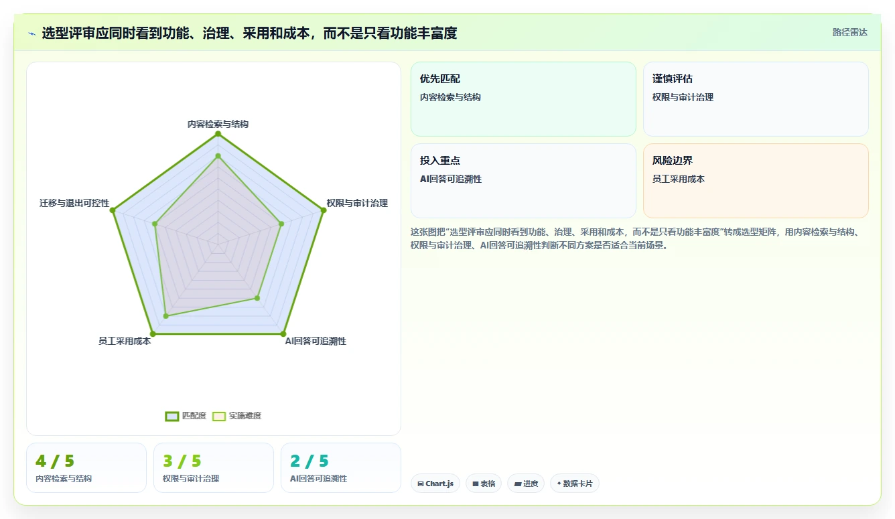Select the 表格 tag
Screen dimensions: 895x519
(x=484, y=484)
